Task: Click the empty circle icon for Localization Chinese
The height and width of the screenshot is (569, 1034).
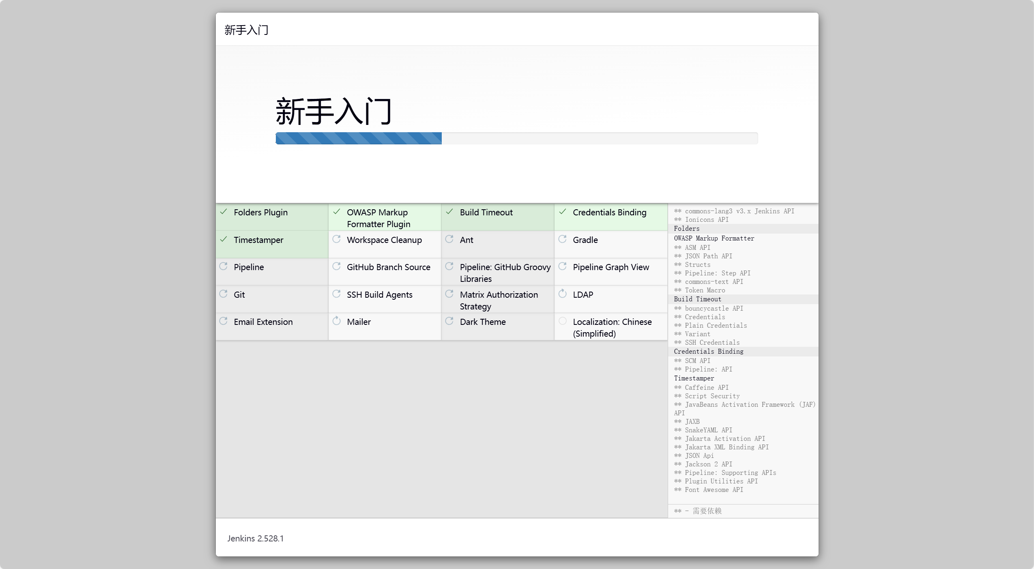Action: tap(562, 321)
